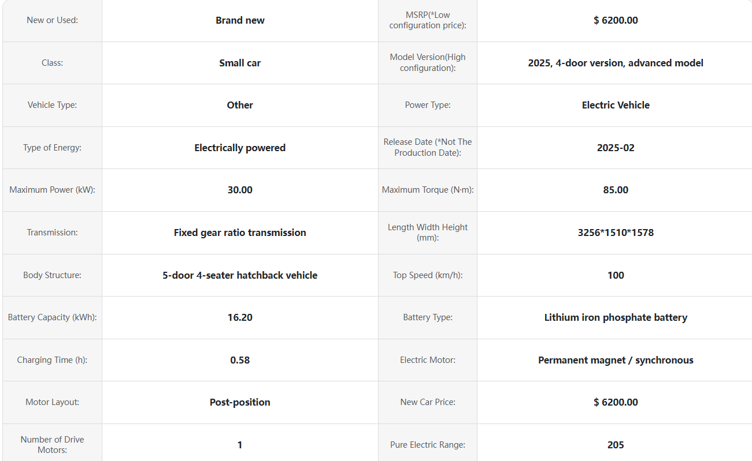Screen dimensions: 752x461
Task: Click the "Electric Vehicle" power type value
Action: 616,105
